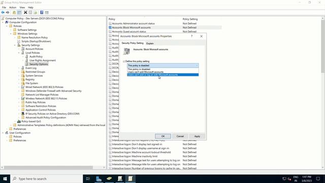325x183 pixels.
Task: Select Public Key Policies tree item
Action: [x=36, y=102]
